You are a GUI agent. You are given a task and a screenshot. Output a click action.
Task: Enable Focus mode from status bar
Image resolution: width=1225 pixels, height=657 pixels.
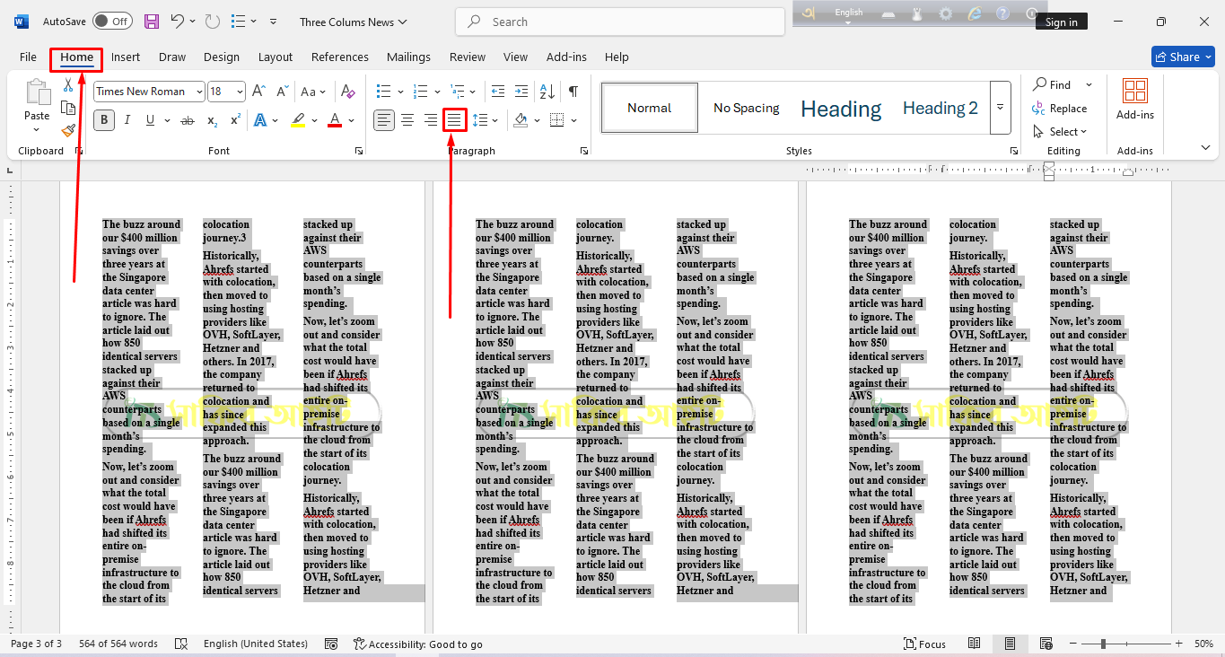(924, 644)
